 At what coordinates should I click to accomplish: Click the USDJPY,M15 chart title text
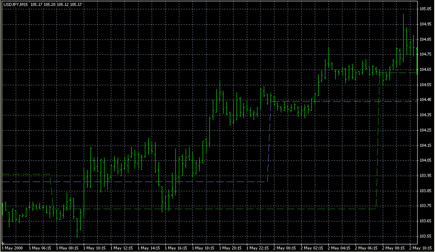tap(16, 4)
